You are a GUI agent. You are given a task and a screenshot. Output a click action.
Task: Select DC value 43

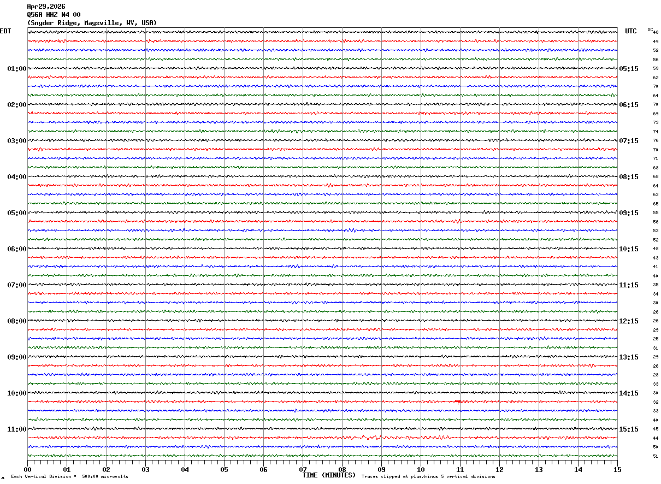pyautogui.click(x=656, y=258)
